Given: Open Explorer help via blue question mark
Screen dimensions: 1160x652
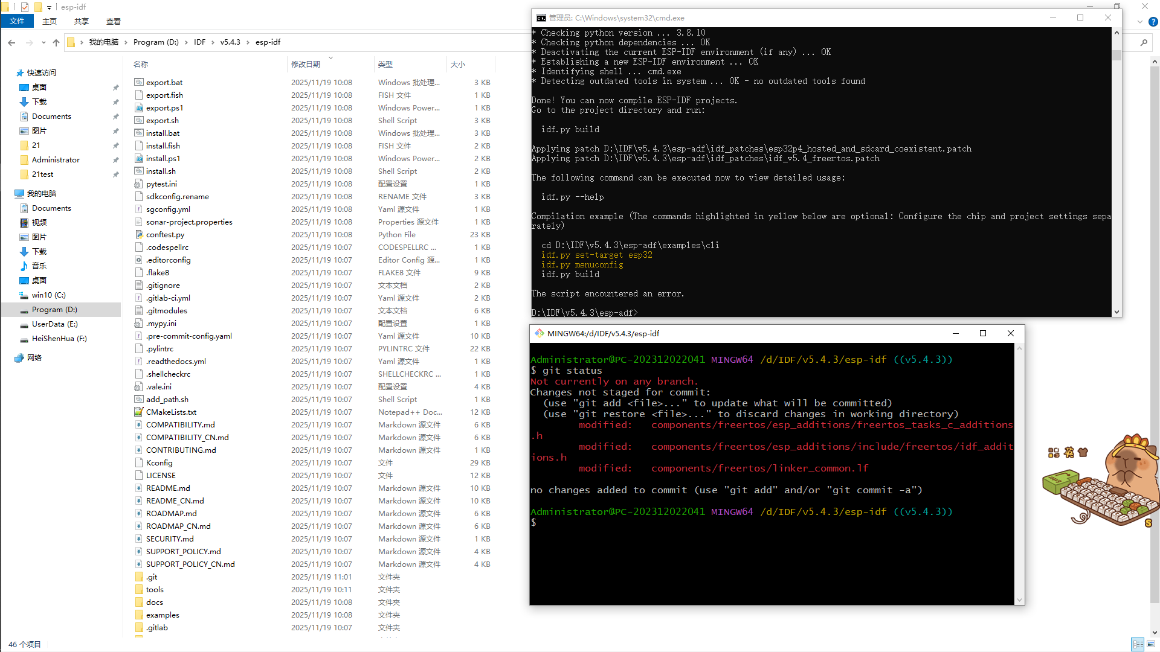Looking at the screenshot, I should coord(1153,22).
